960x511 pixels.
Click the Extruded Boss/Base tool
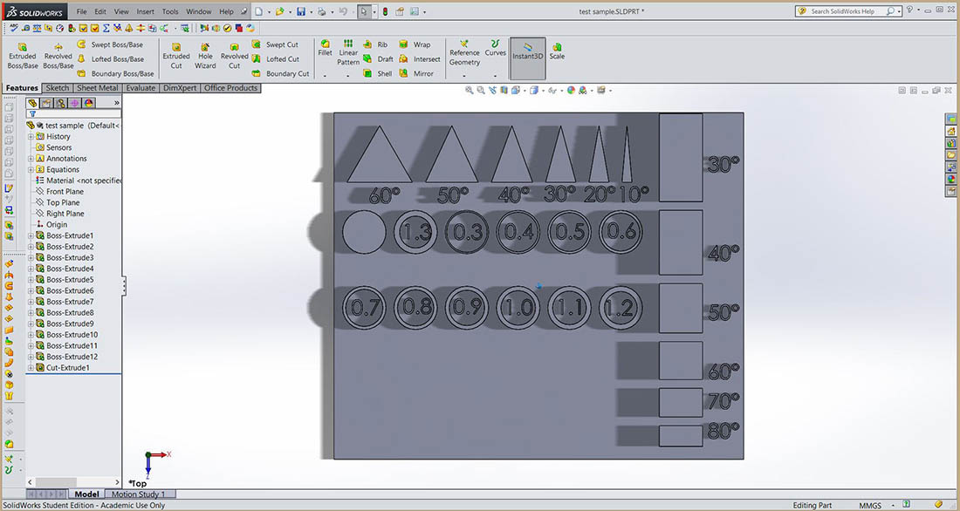pos(23,57)
